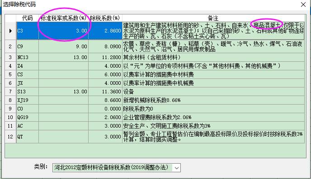Click the 3.0000 cell in AC row
The width and height of the screenshot is (311, 179).
(105, 126)
